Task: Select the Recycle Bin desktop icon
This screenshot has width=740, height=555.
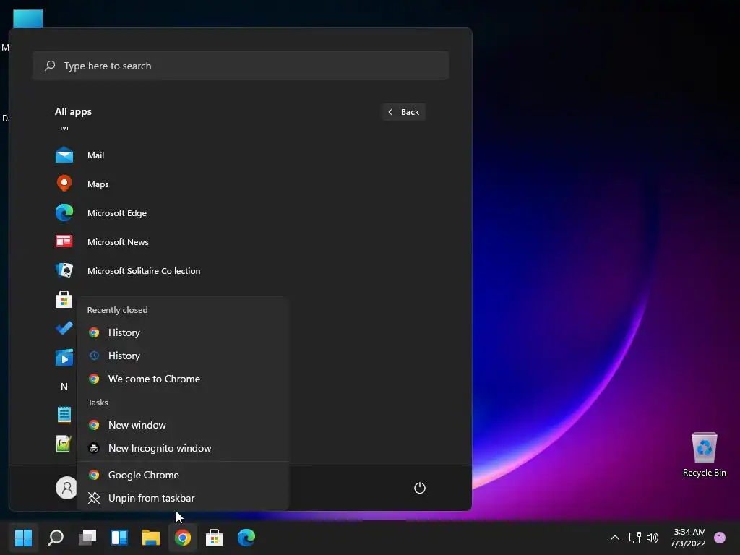Action: [x=704, y=454]
